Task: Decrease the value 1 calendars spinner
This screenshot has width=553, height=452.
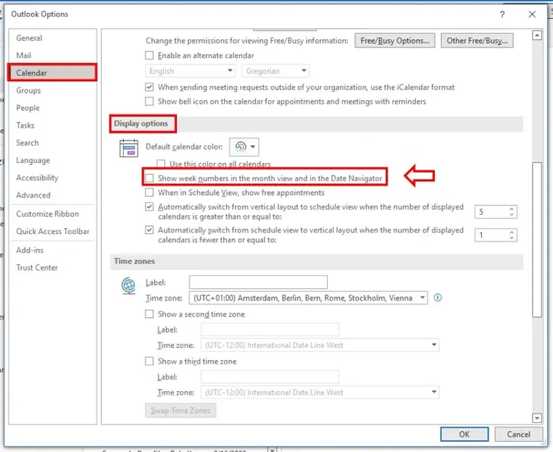Action: point(512,238)
